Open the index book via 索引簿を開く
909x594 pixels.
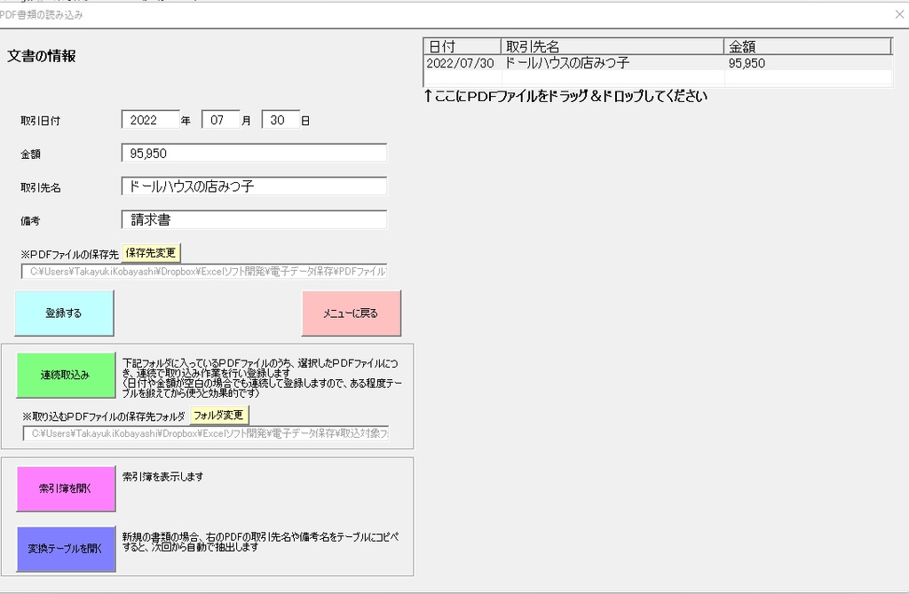click(65, 489)
